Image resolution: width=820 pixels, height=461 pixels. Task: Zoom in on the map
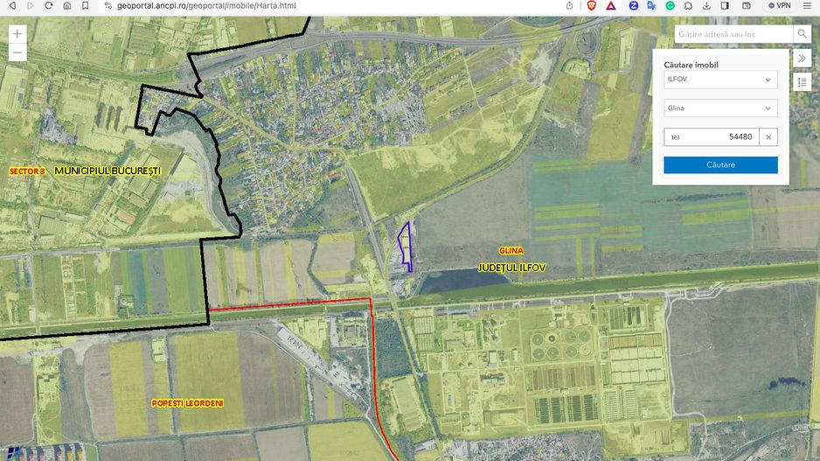(17, 34)
